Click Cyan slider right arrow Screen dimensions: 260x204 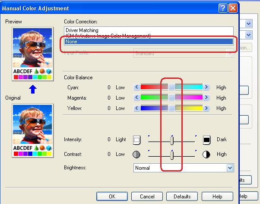[206, 87]
